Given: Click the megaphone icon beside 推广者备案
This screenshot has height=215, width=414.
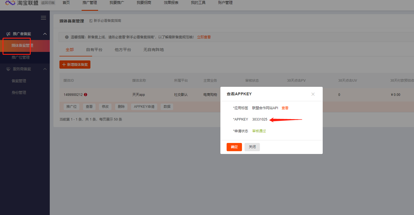Looking at the screenshot, I should 8,34.
